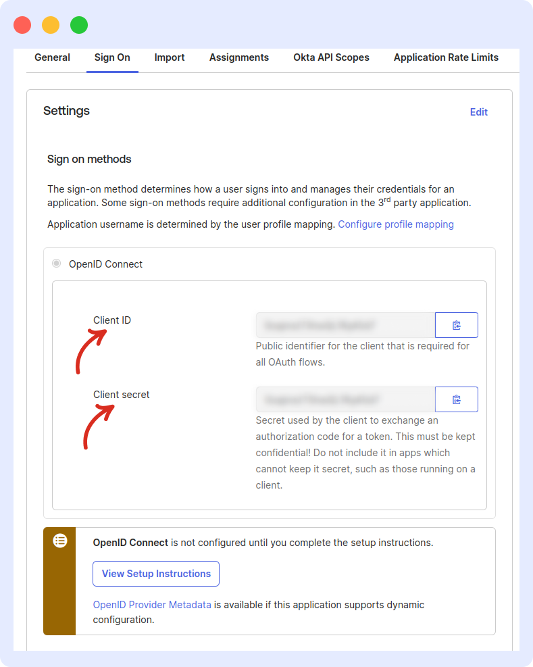The image size is (533, 667).
Task: Click the red close traffic light
Action: point(21,24)
